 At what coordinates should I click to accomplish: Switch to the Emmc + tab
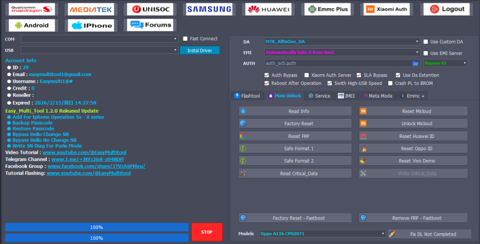tap(412, 96)
